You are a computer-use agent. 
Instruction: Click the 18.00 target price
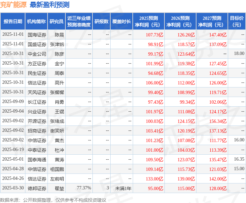click(x=239, y=53)
